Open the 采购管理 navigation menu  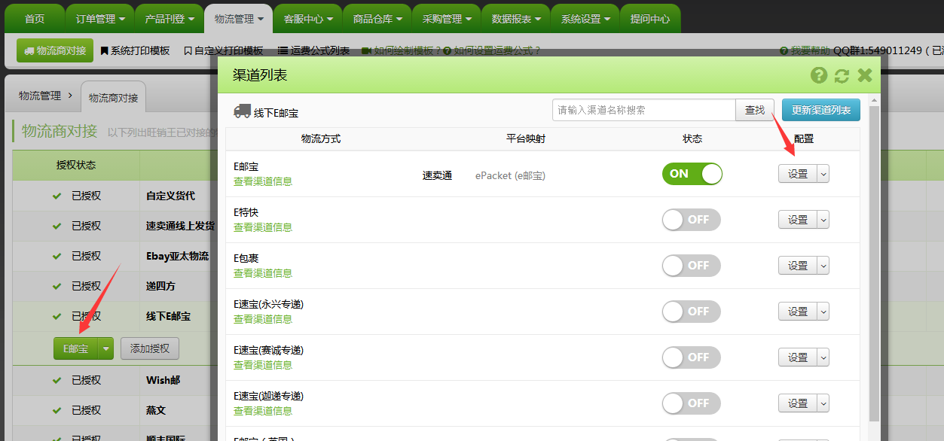pyautogui.click(x=446, y=19)
